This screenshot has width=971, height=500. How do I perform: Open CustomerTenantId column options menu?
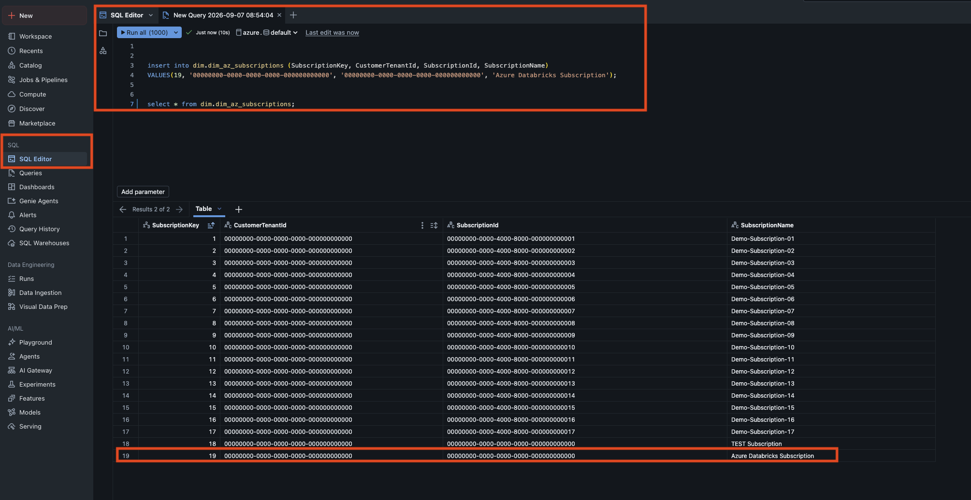click(x=422, y=225)
